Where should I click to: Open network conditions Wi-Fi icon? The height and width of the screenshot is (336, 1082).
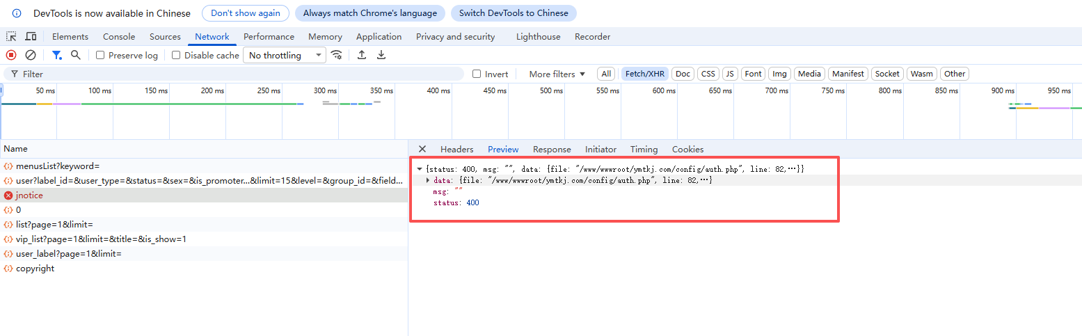pyautogui.click(x=337, y=55)
